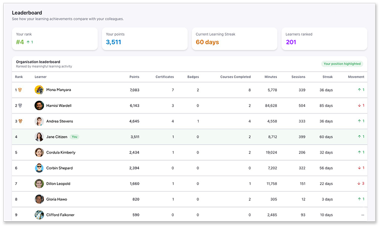
Task: Click the Certificates column header
Action: pos(165,77)
